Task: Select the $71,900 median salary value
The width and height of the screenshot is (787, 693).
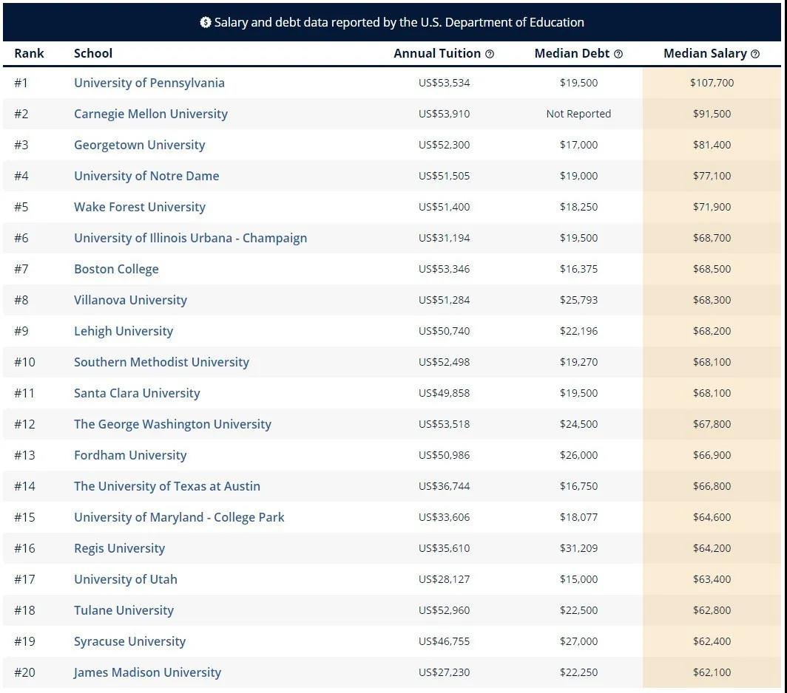Action: coord(712,207)
